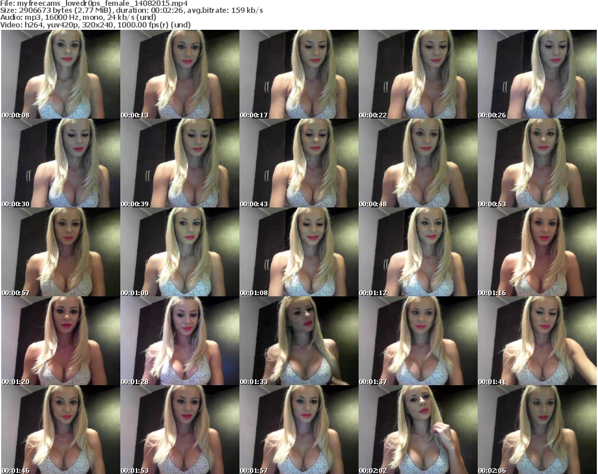Select the thumbnail stamped 00:00:53
The image size is (598, 474).
(537, 163)
